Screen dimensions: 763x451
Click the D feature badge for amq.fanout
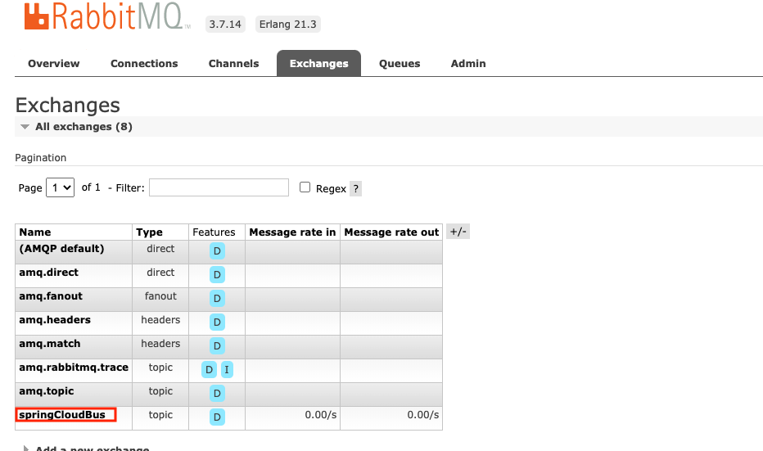point(217,299)
